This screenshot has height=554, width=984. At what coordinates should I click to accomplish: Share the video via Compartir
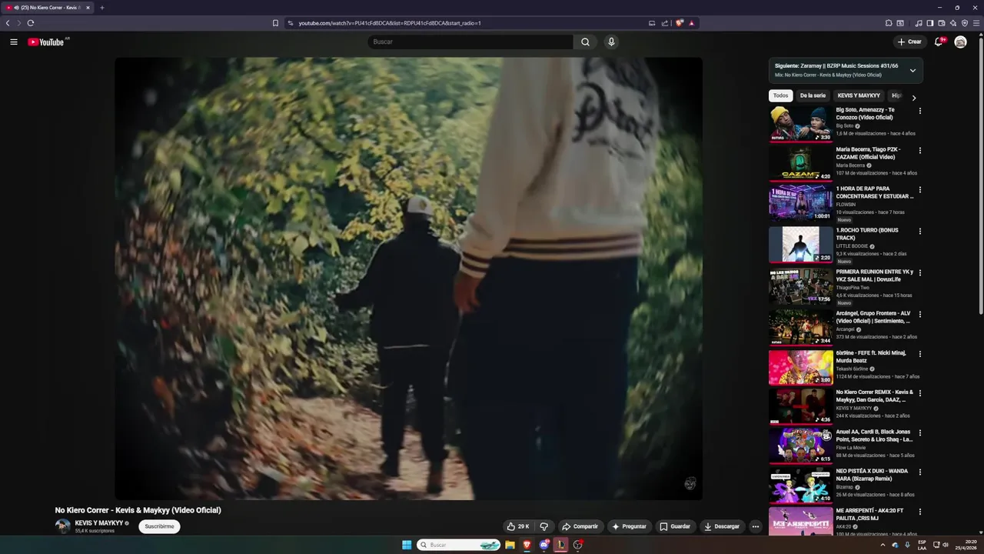580,526
